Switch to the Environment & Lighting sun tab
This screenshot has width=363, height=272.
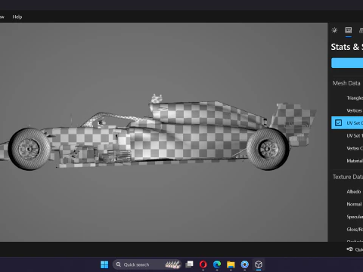click(334, 30)
